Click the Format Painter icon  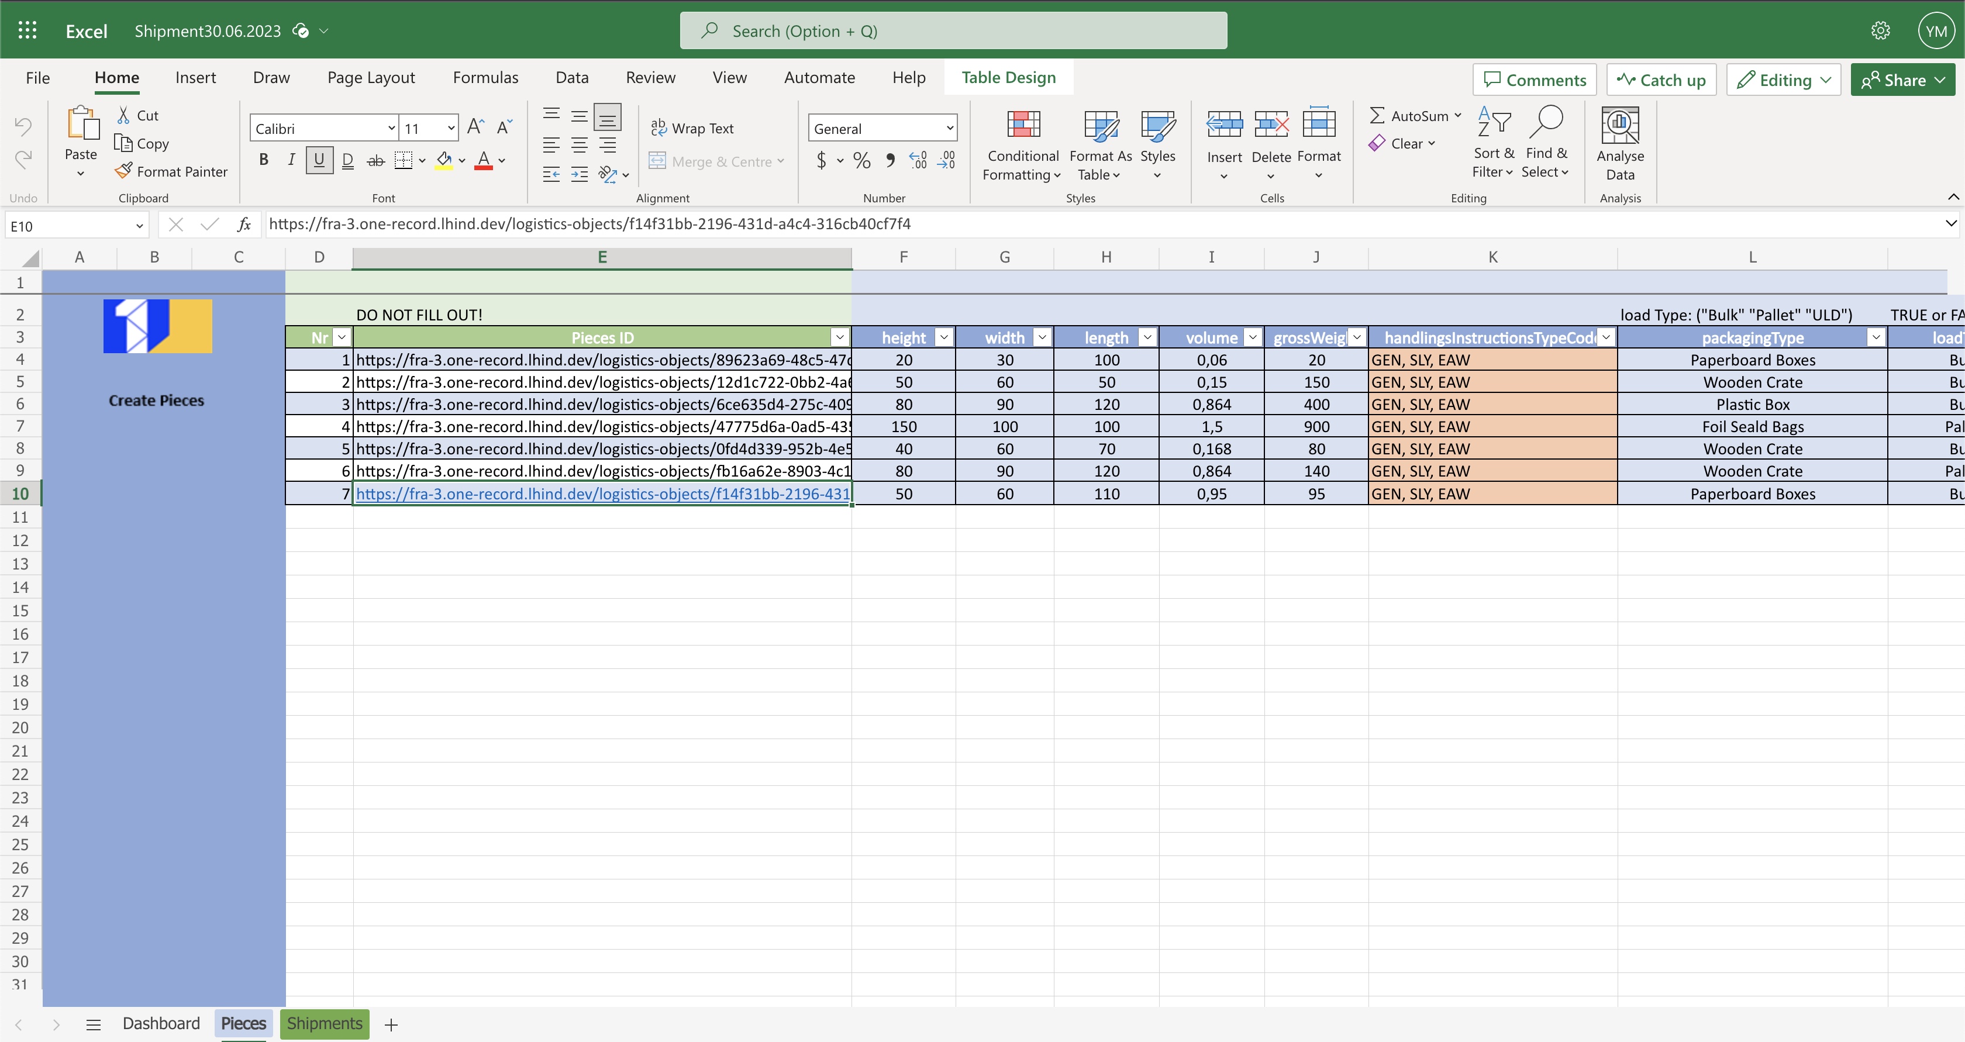coord(123,172)
